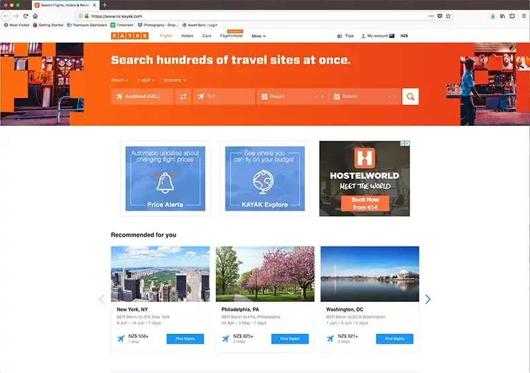Click the To? destination field

click(x=224, y=97)
